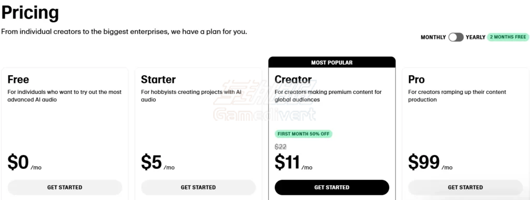Viewport: 530px width, 200px height.
Task: Select the YEARLY billing label
Action: (x=475, y=37)
